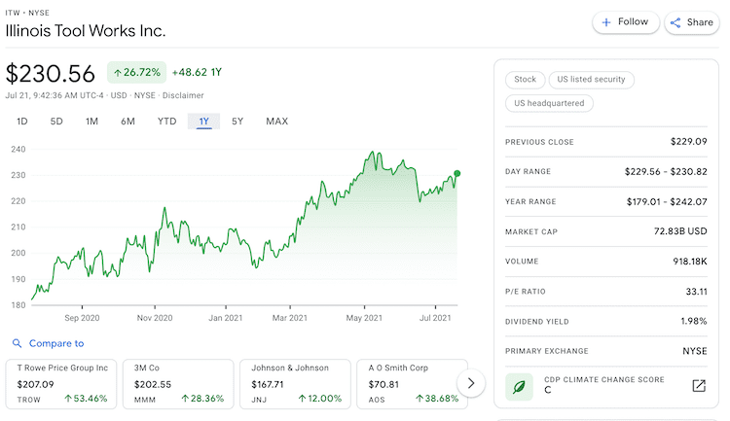The width and height of the screenshot is (730, 421).
Task: Click the Sep 2020 axis label
Action: [x=82, y=318]
